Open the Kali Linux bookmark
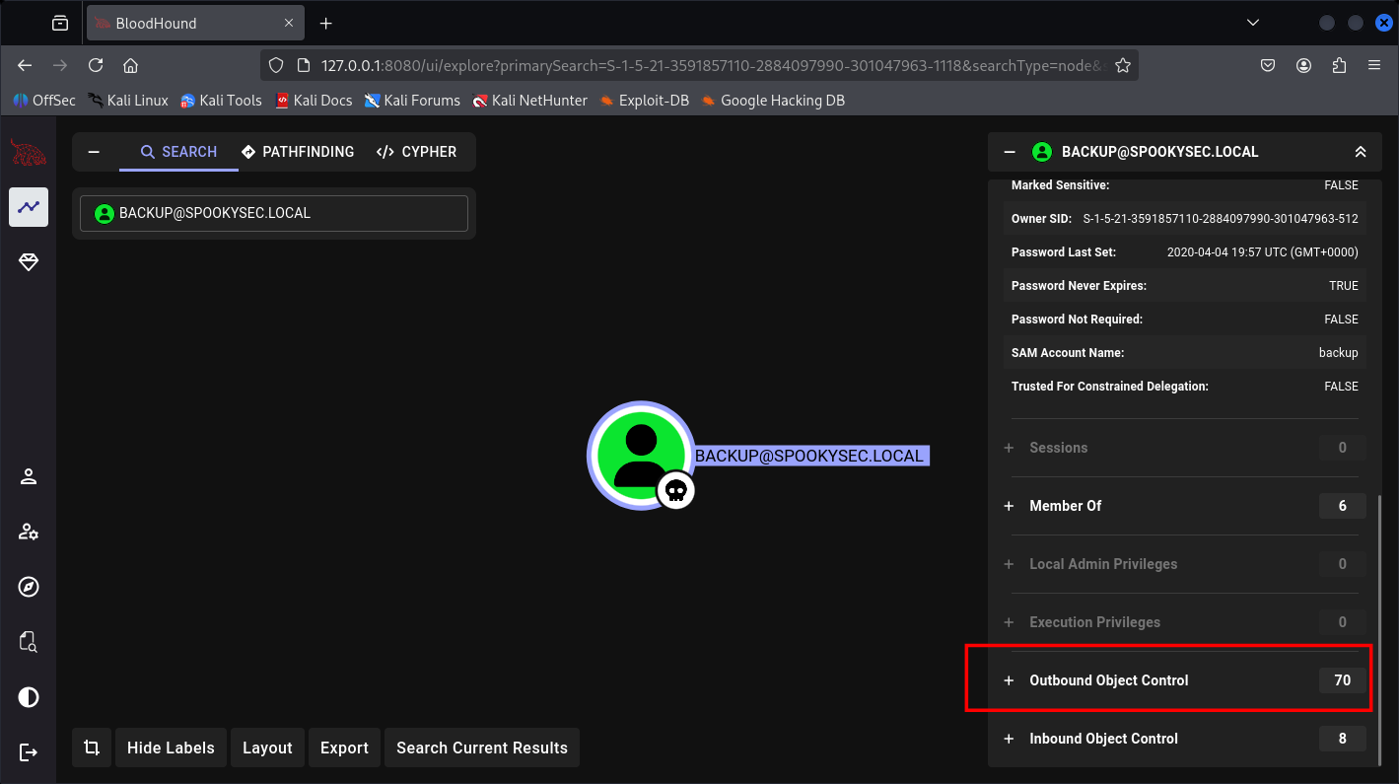The width and height of the screenshot is (1399, 784). click(x=127, y=100)
